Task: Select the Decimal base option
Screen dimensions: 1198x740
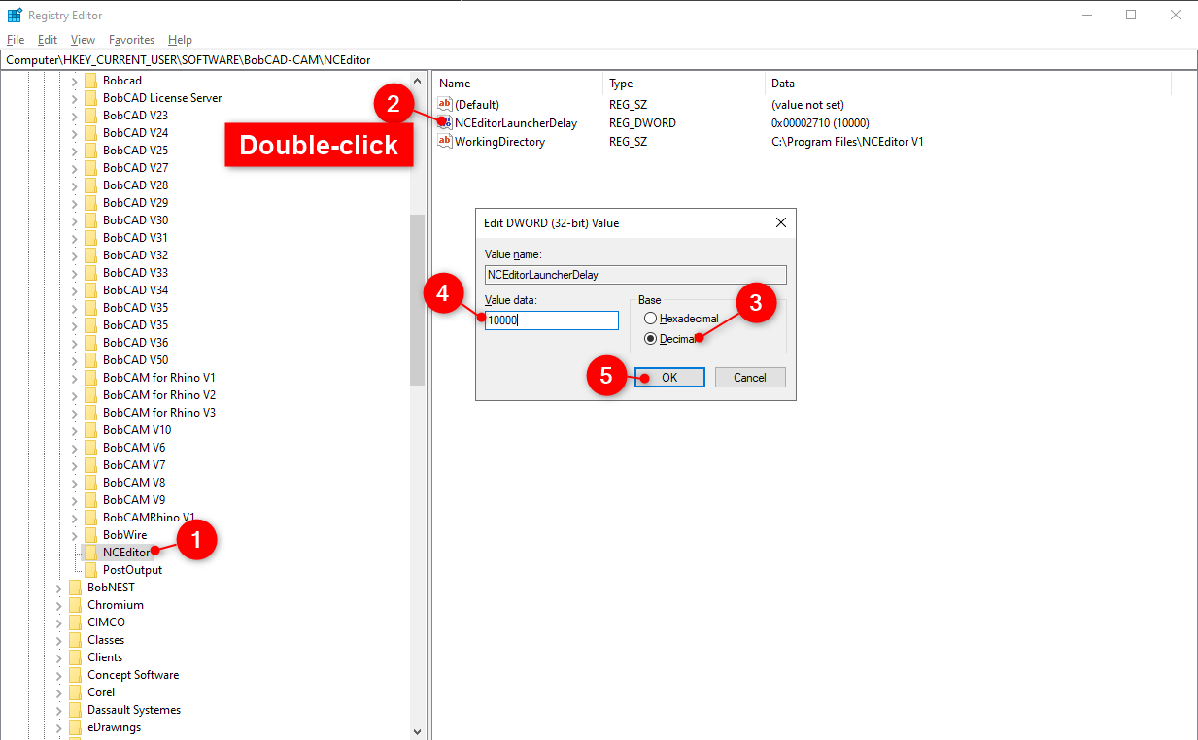Action: click(x=650, y=339)
